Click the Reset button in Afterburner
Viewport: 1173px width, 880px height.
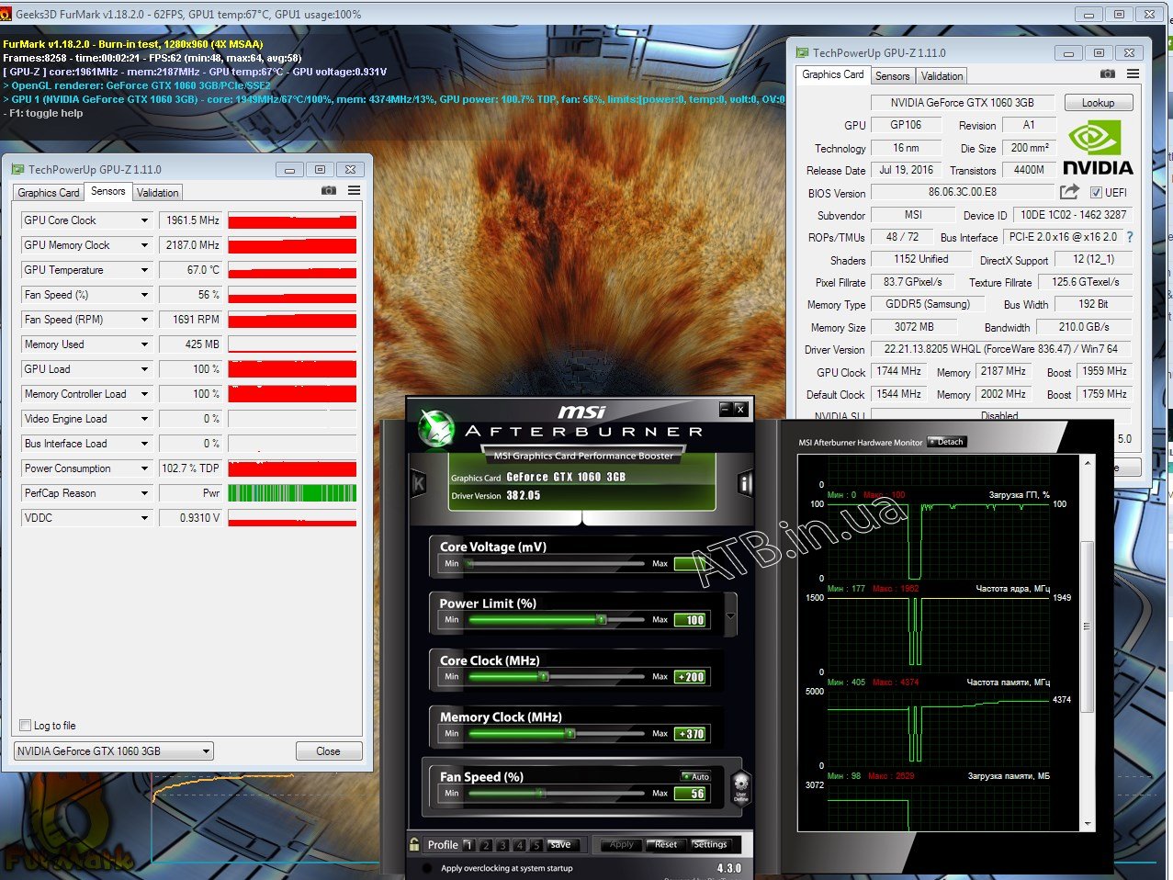pos(667,844)
